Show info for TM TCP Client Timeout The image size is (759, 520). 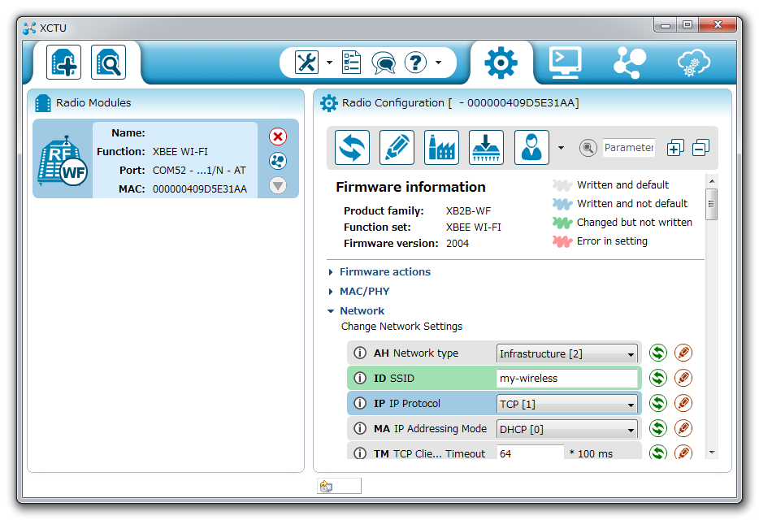pyautogui.click(x=360, y=453)
